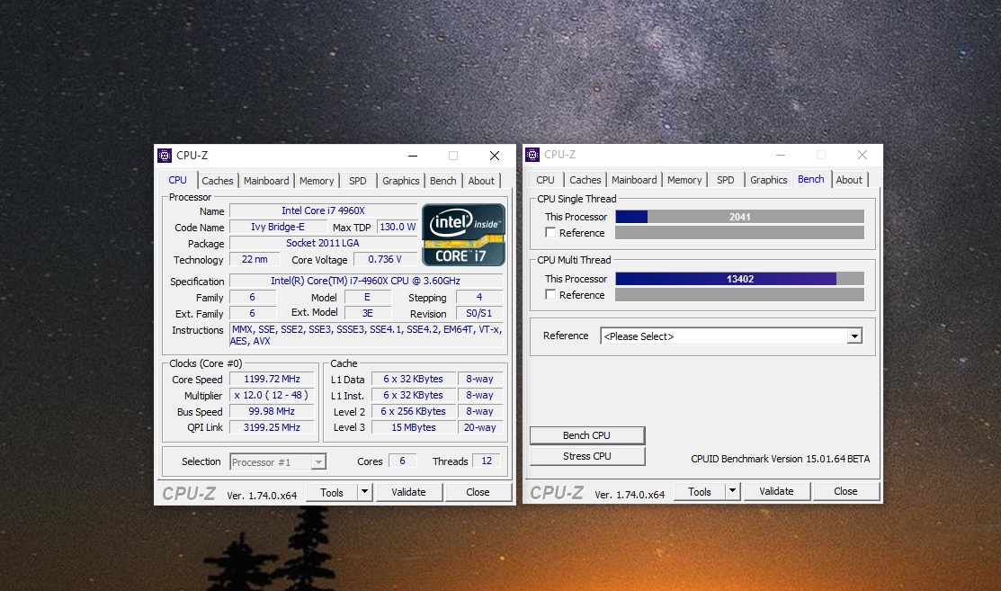Click Validate button in right window
Screen dimensions: 1001x591
(776, 491)
